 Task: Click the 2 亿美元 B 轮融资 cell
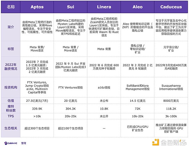(x=138, y=67)
